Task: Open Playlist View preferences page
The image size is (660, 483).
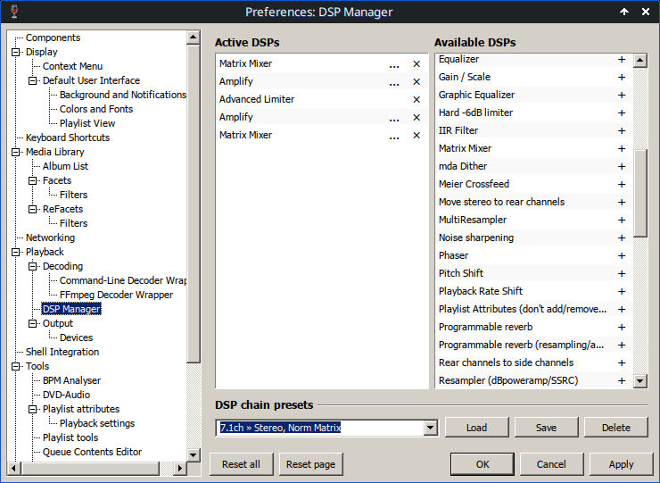Action: point(87,123)
